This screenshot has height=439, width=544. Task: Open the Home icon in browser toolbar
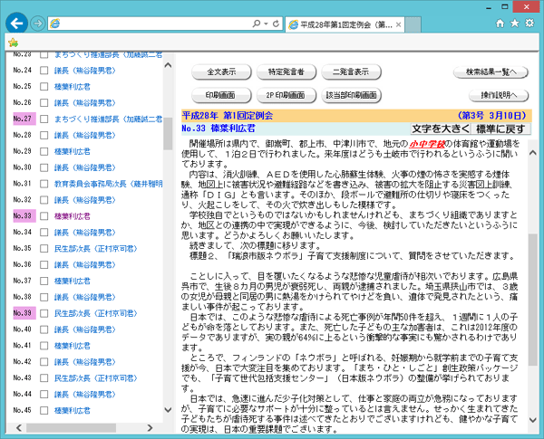click(x=500, y=24)
